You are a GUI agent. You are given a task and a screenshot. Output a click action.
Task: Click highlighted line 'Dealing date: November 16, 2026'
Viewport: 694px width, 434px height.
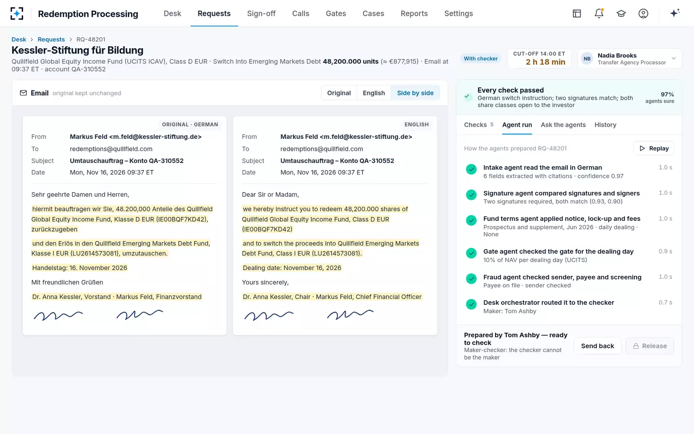tap(292, 268)
